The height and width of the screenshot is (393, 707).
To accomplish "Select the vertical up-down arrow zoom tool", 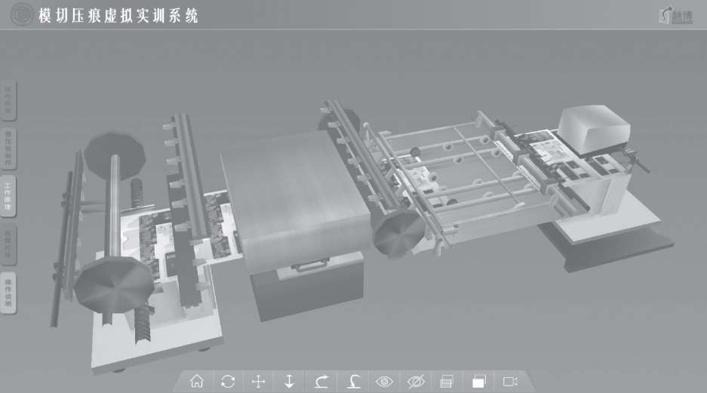I will click(290, 382).
